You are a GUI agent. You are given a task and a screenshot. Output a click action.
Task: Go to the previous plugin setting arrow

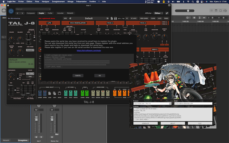[x=17, y=13]
